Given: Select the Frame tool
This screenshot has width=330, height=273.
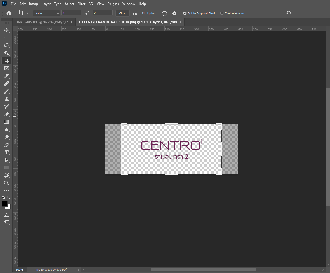Looking at the screenshot, I should pyautogui.click(x=6, y=68).
